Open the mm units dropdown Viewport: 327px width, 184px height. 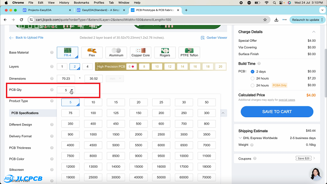pyautogui.click(x=115, y=79)
